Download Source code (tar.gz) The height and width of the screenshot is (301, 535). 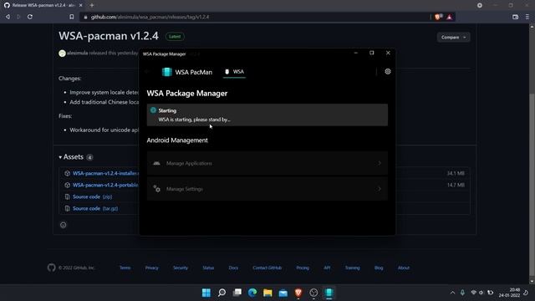coord(95,208)
